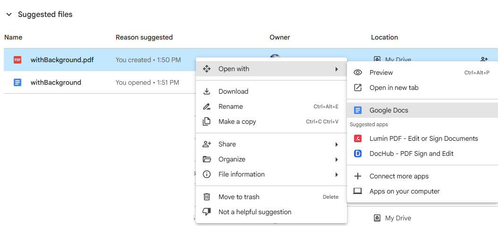Open with DocHub - PDF Sign and Edit

pyautogui.click(x=422, y=154)
